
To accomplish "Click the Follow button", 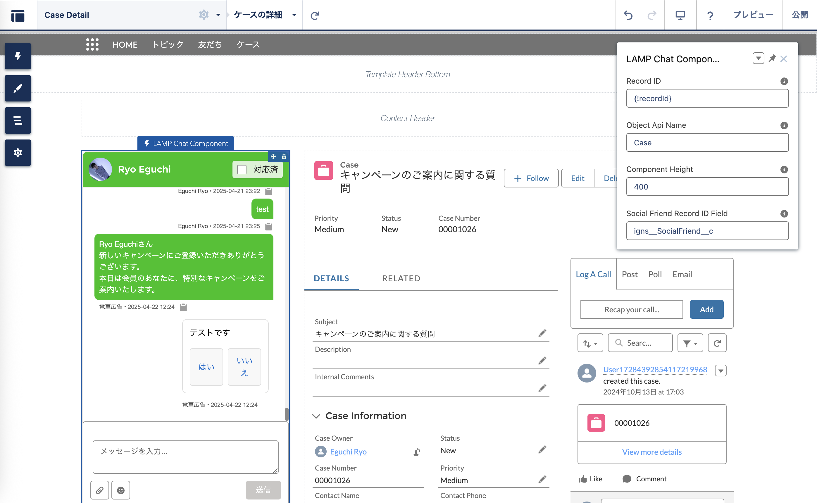I will coord(531,178).
